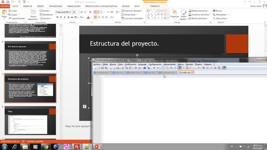
Task: Toggle text shadow S button
Action: pos(68,17)
